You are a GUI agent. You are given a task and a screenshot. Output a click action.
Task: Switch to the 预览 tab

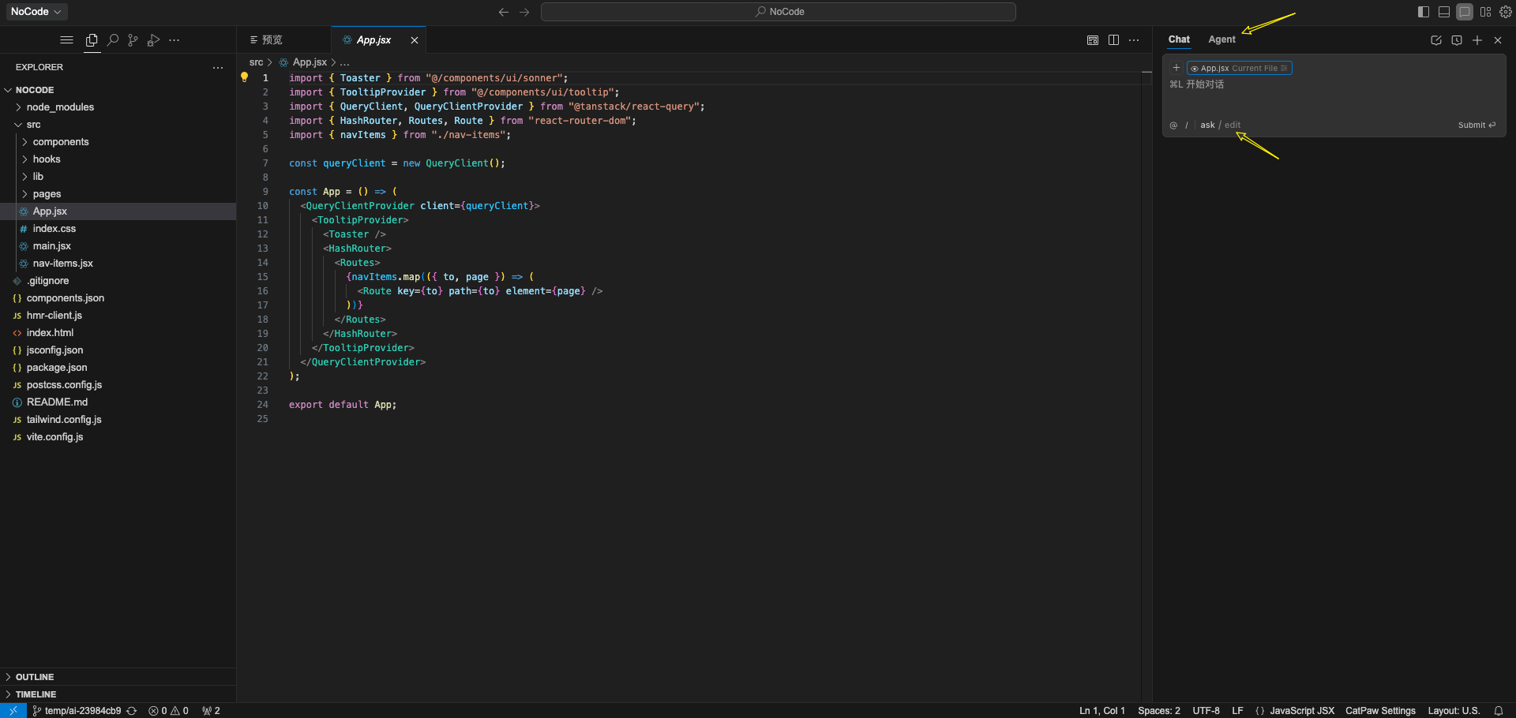click(272, 39)
